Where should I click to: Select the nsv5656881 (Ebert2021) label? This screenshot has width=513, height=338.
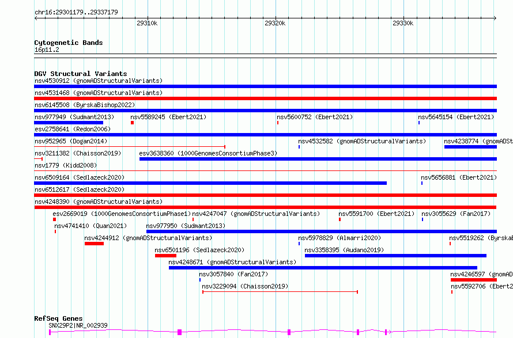459,177
